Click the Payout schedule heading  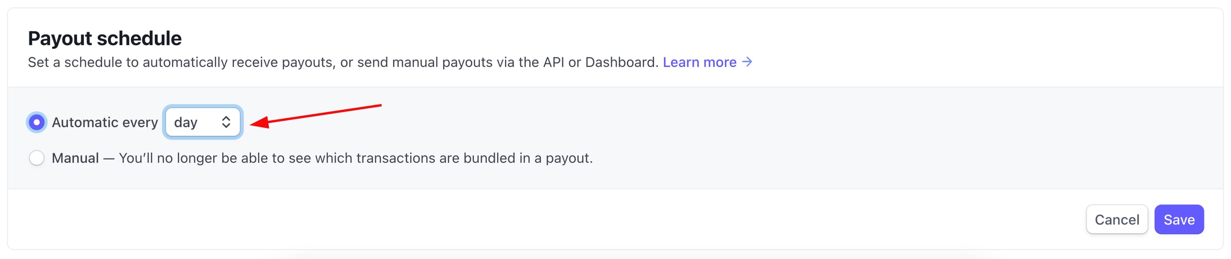[105, 38]
